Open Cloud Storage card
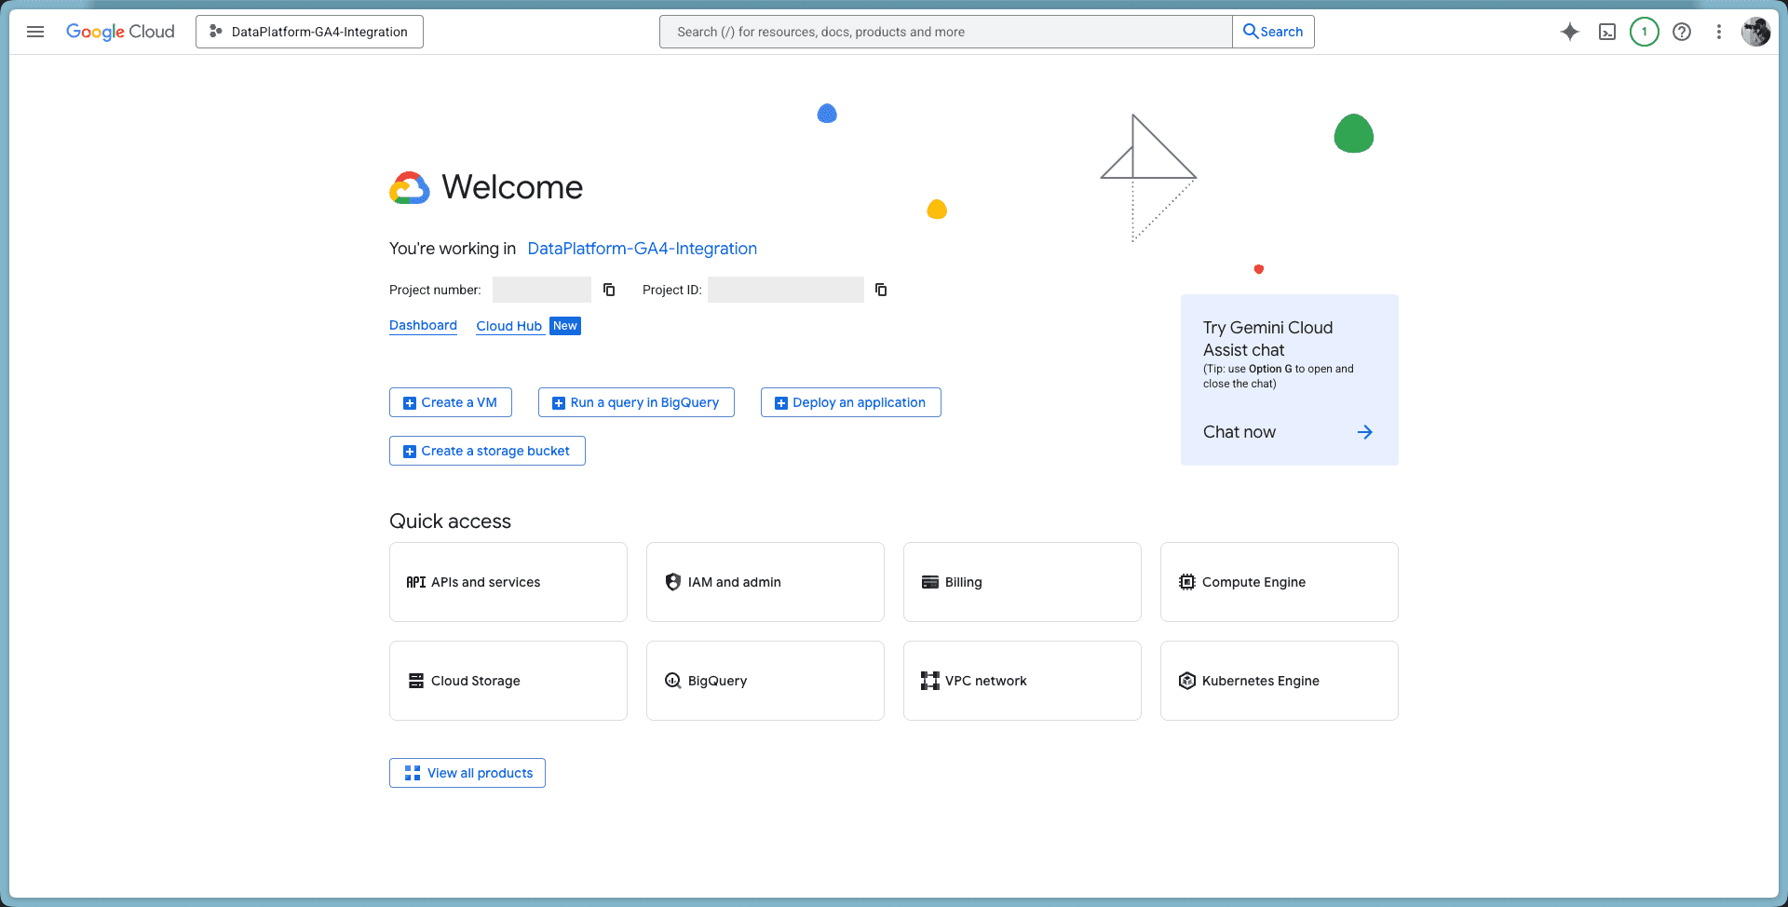The image size is (1788, 907). (x=508, y=681)
